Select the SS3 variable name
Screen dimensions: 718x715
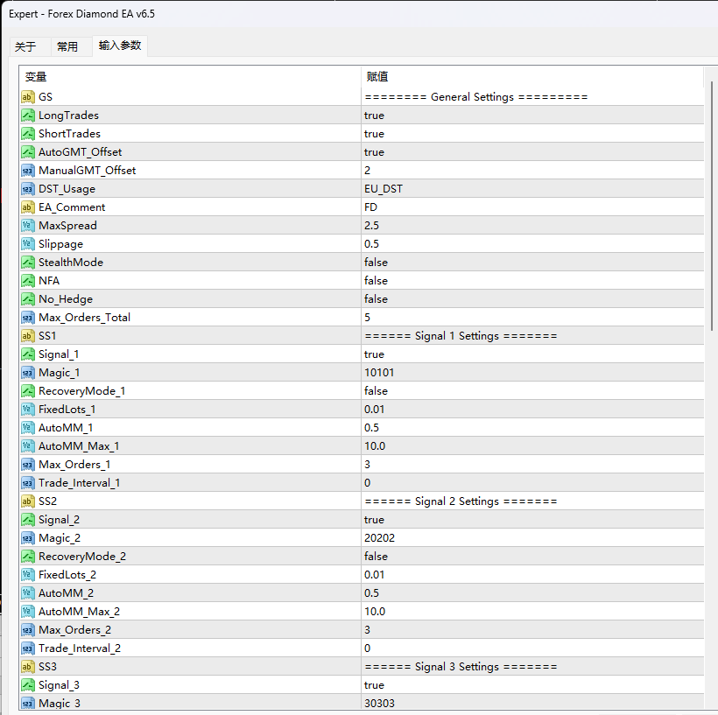tap(47, 667)
